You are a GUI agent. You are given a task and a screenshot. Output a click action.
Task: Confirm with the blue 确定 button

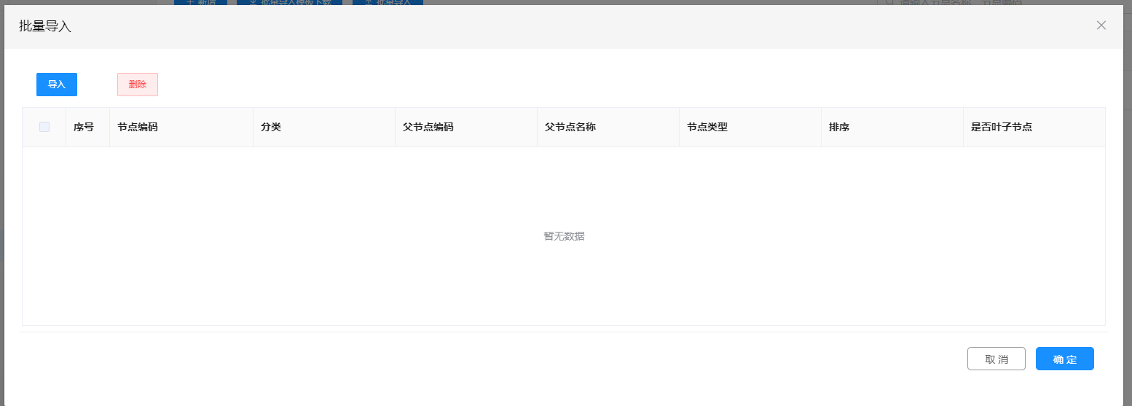click(x=1064, y=359)
